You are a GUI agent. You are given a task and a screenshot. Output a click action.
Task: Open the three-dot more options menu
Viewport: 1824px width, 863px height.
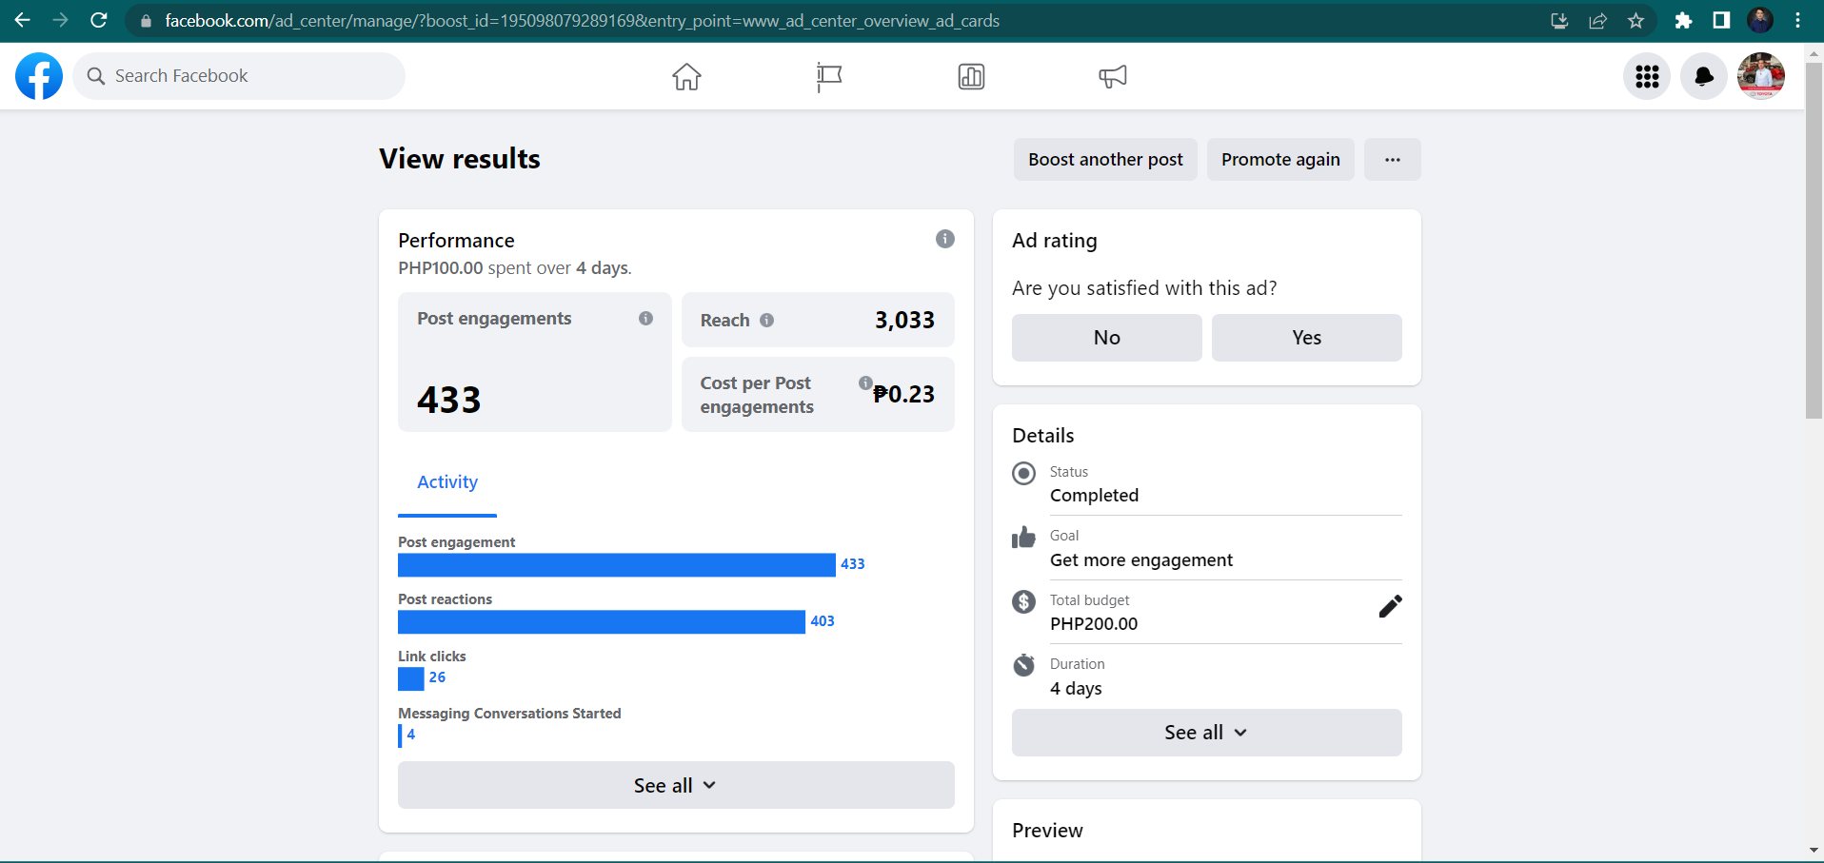1392,160
